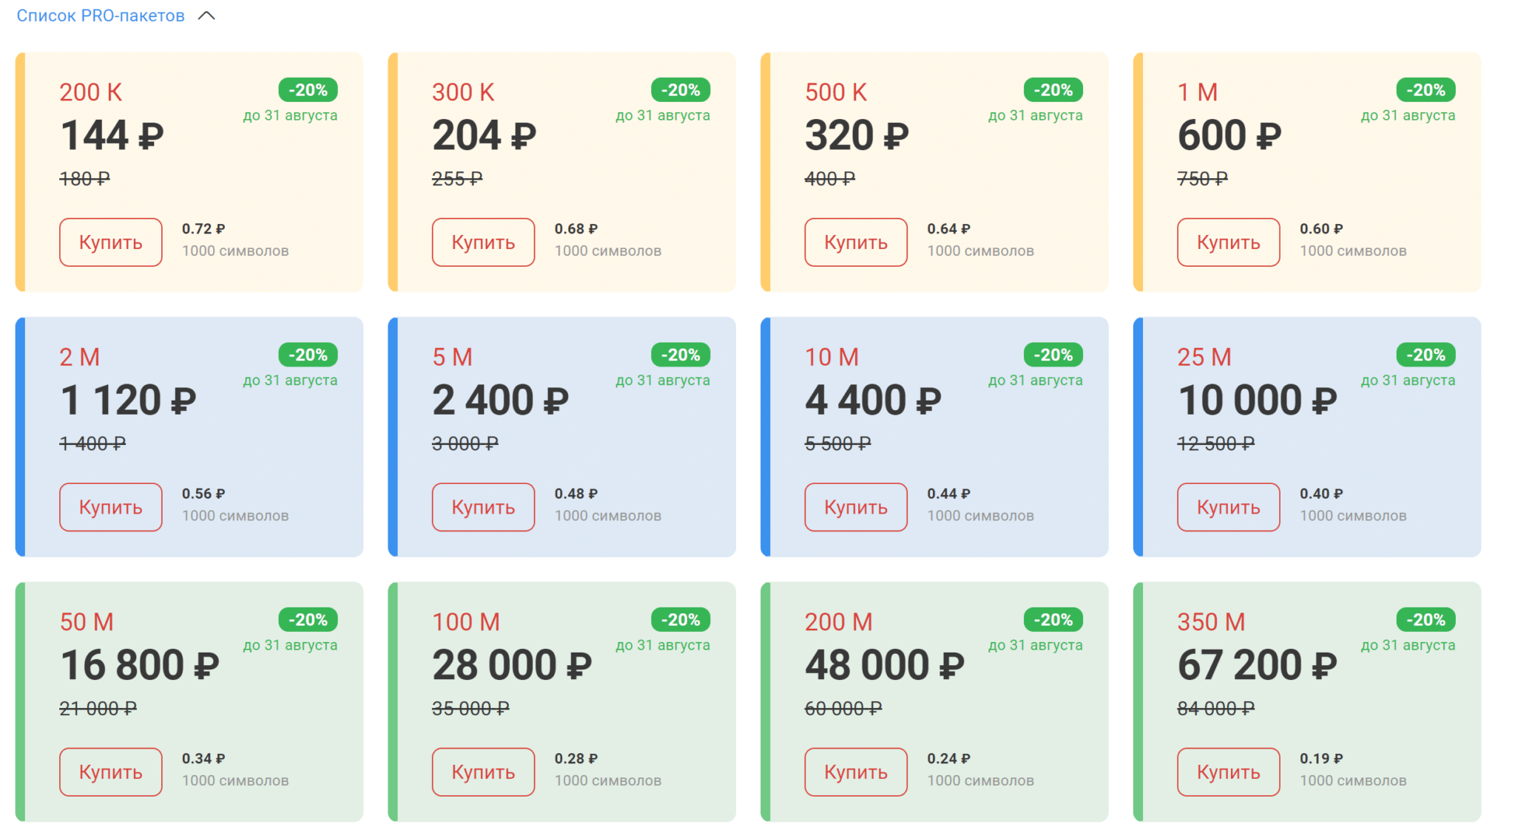Buy the 50 M package

pyautogui.click(x=111, y=772)
